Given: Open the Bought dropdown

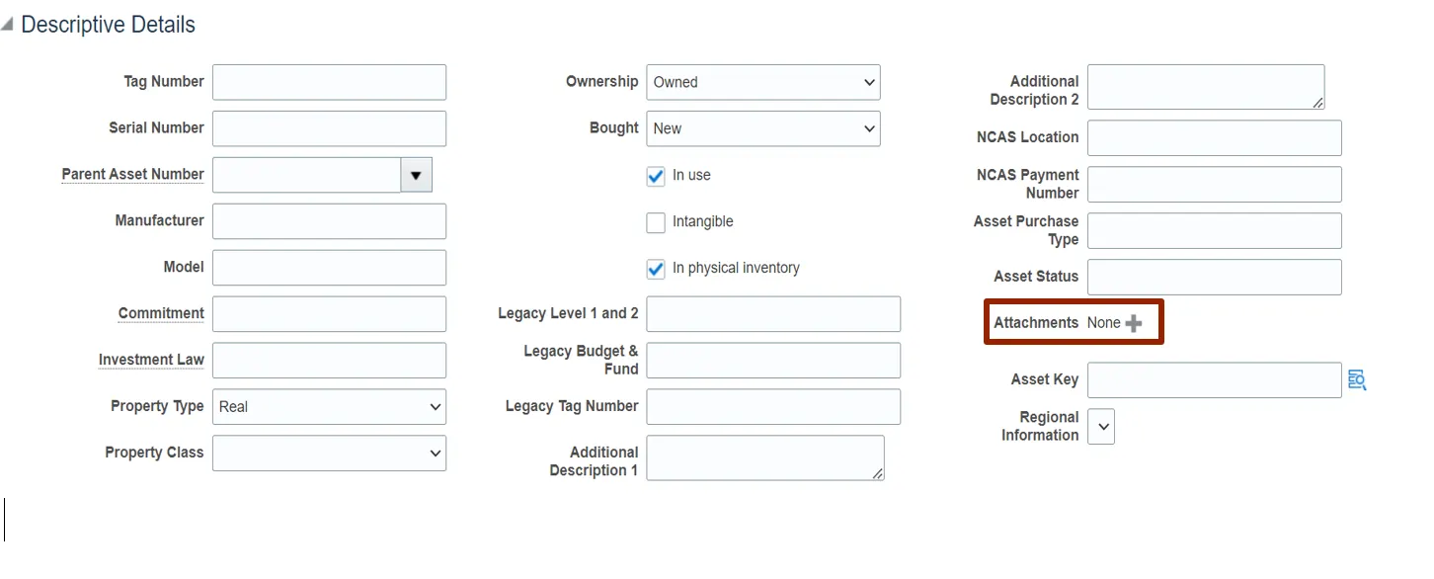Looking at the screenshot, I should [762, 128].
